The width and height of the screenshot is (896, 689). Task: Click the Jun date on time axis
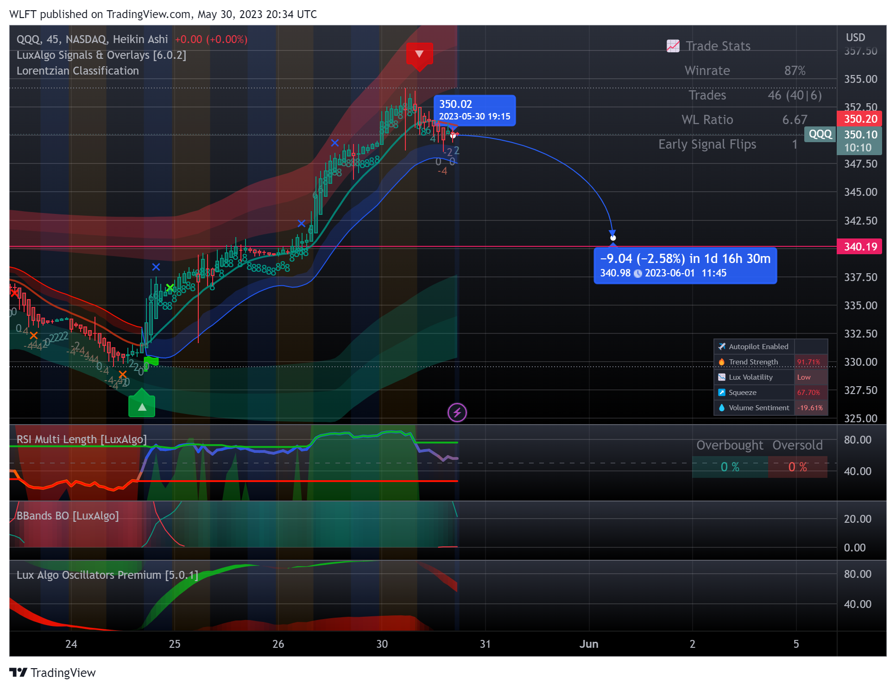(x=589, y=644)
